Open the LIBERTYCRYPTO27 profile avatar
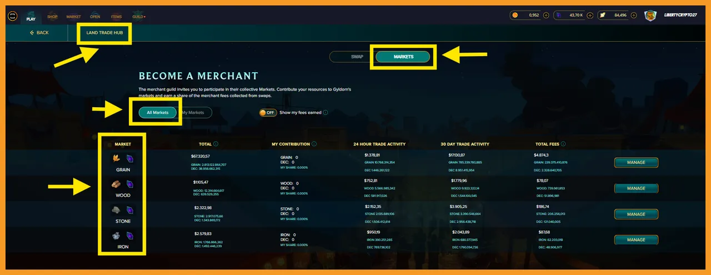This screenshot has height=275, width=711. (x=650, y=16)
